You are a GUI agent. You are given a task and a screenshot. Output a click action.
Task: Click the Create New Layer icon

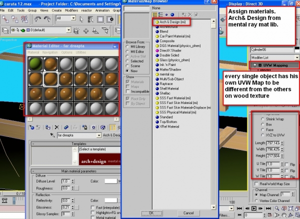(x=76, y=30)
